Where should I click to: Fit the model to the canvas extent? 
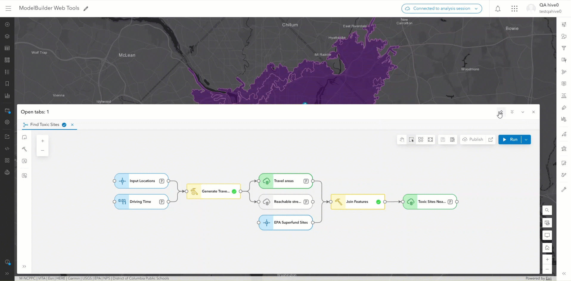pyautogui.click(x=430, y=139)
